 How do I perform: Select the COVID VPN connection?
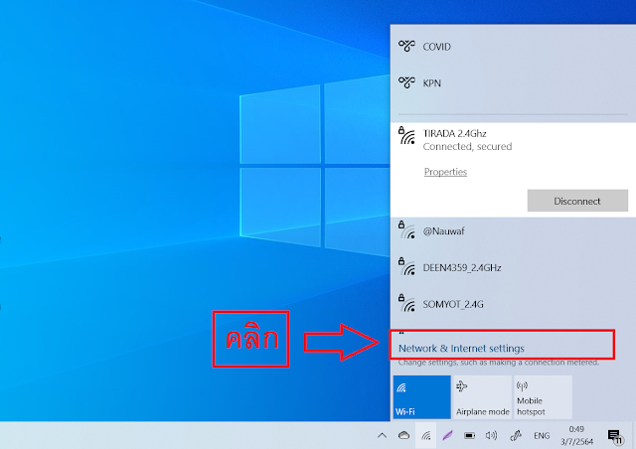tap(513, 47)
